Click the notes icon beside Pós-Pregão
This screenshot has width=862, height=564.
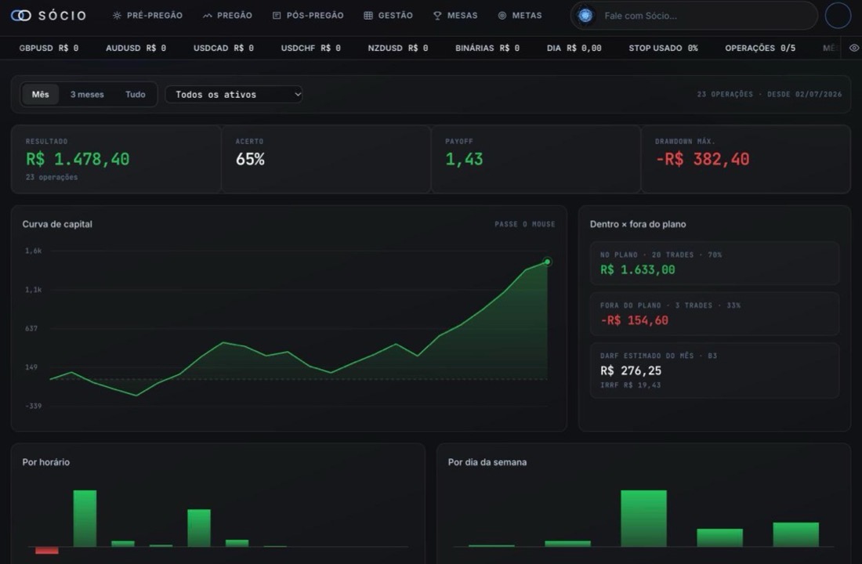(x=277, y=16)
